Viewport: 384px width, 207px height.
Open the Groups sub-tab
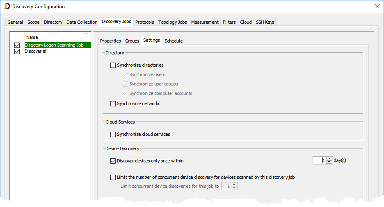coord(132,41)
